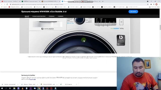Switch to the ROZETKA tab
The image size is (161, 90).
30,1
